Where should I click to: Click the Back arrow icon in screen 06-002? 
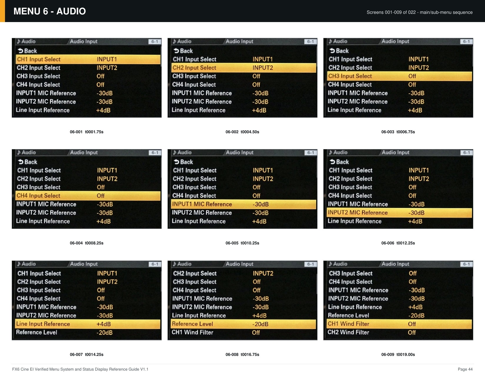(x=176, y=51)
